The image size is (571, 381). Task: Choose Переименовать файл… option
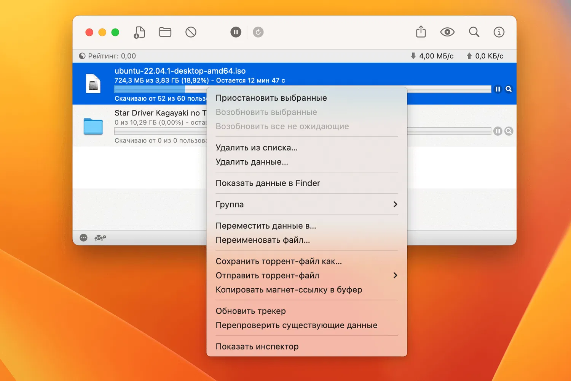tap(307, 240)
